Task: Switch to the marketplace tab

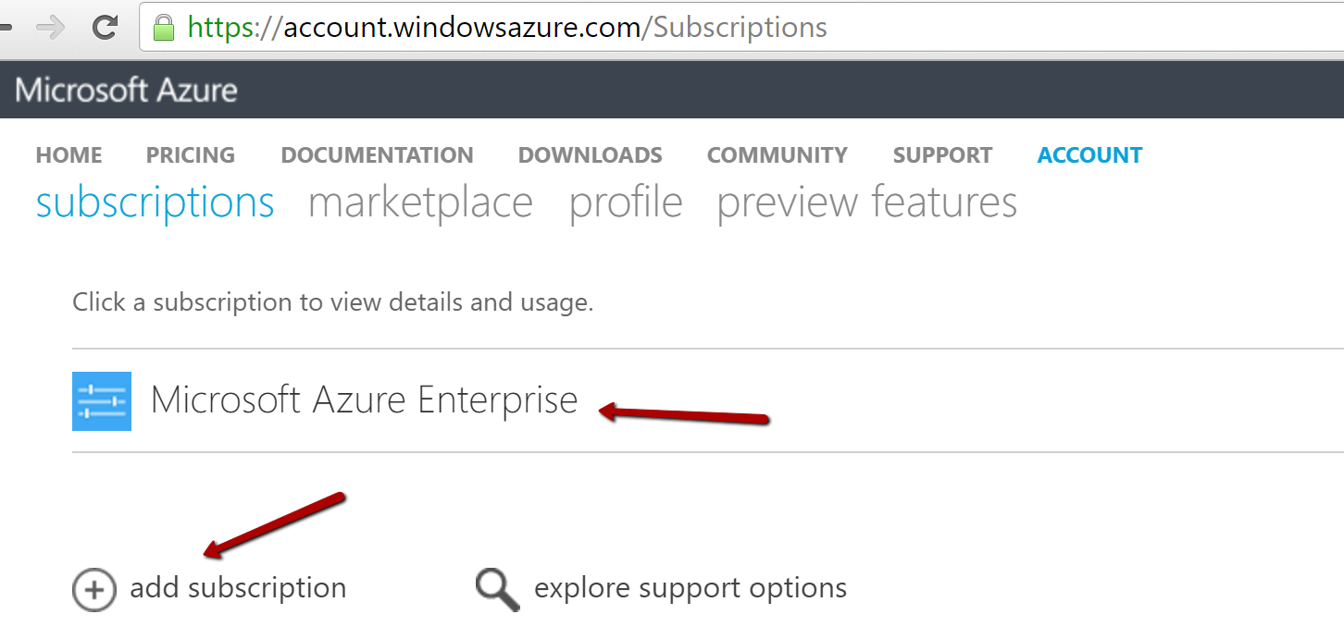Action: pyautogui.click(x=420, y=203)
